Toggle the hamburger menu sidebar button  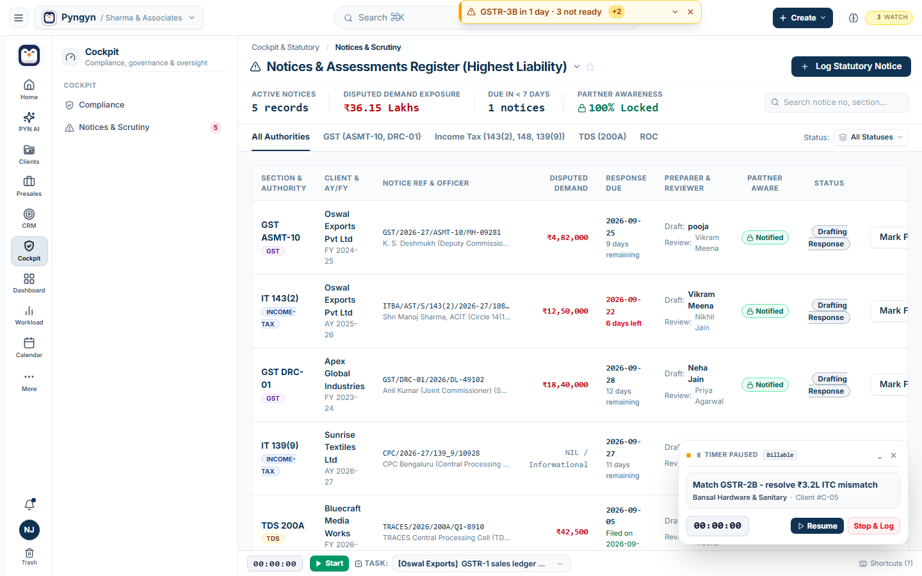pos(19,18)
